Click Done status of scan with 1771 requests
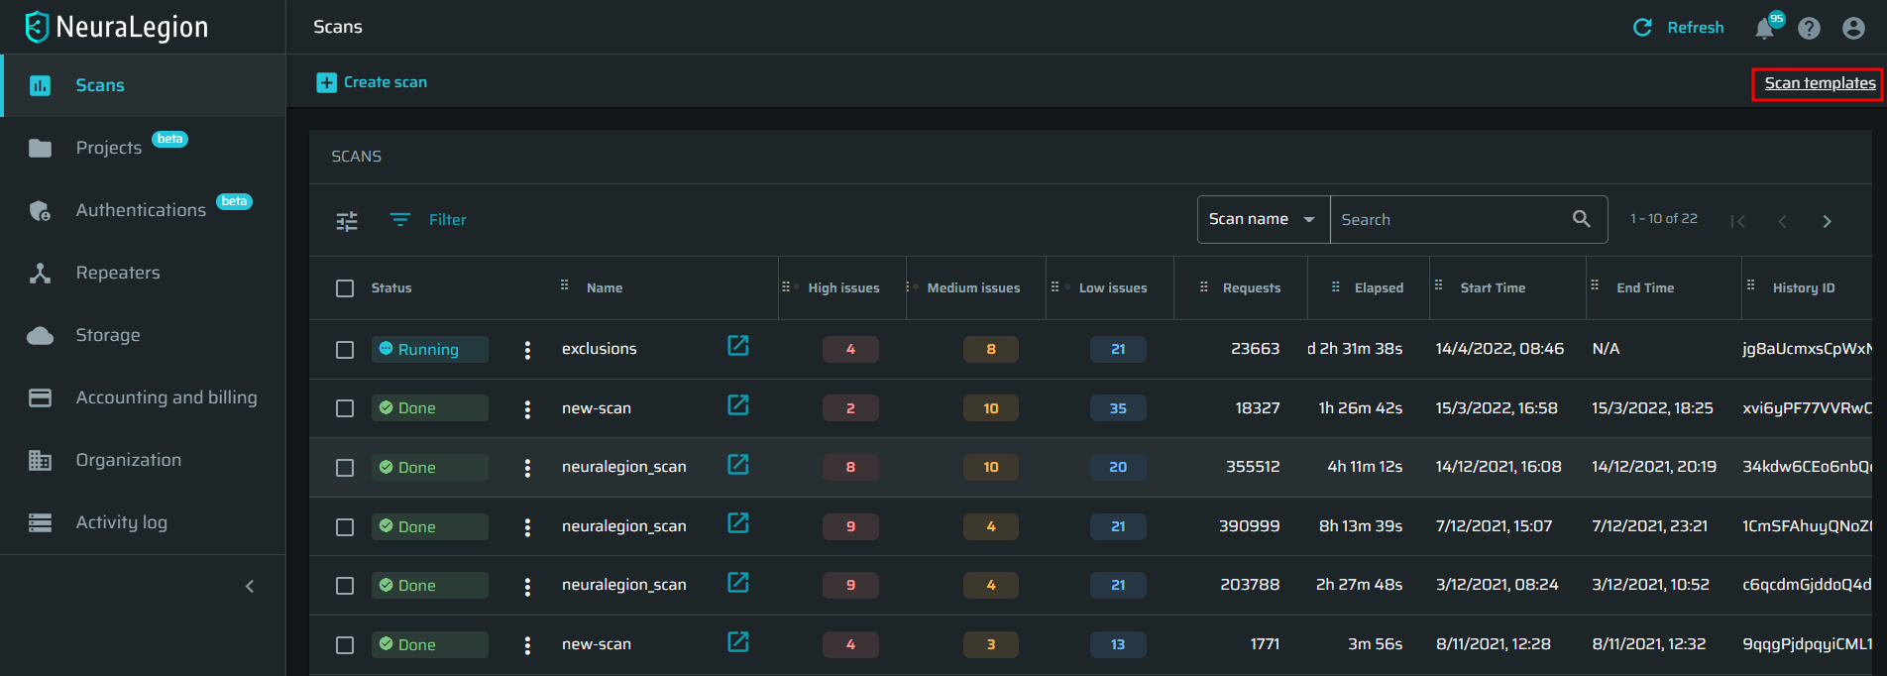1887x676 pixels. point(430,644)
